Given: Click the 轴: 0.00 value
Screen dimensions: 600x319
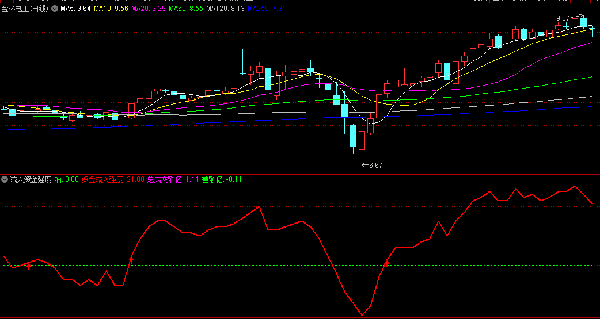Looking at the screenshot, I should (x=67, y=179).
